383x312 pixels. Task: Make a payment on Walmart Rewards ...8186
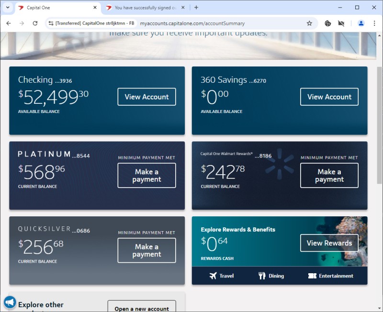click(x=329, y=175)
